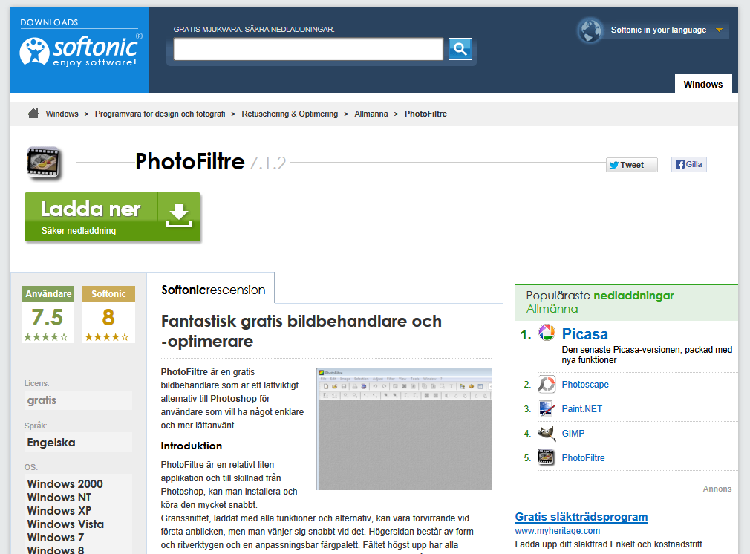Expand the Softonic in your language dropdown
This screenshot has width=750, height=554.
pos(719,30)
